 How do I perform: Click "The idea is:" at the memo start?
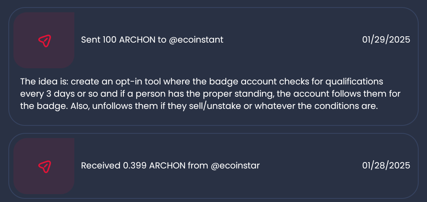(x=44, y=82)
